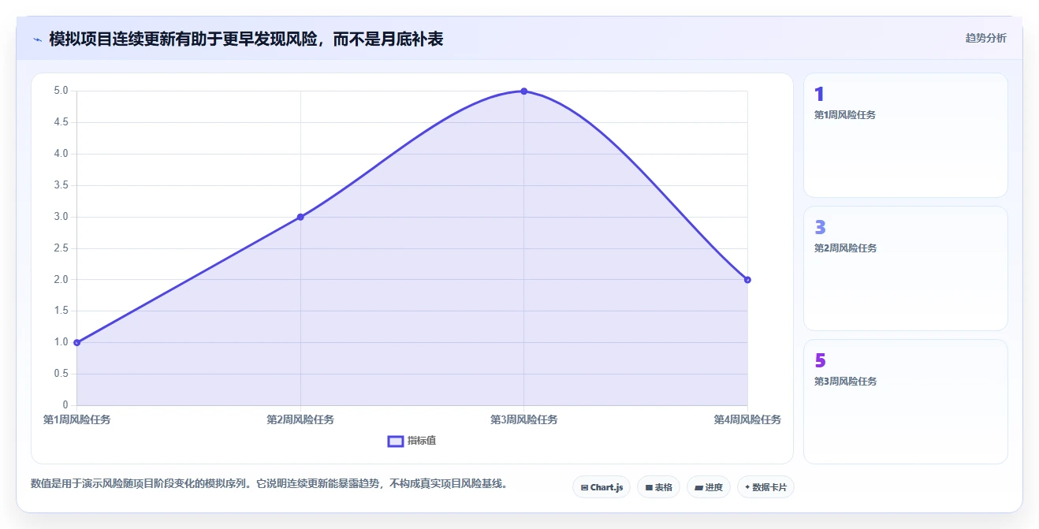Click the icon inside the 表格 chip
The image size is (1039, 529).
tap(649, 488)
